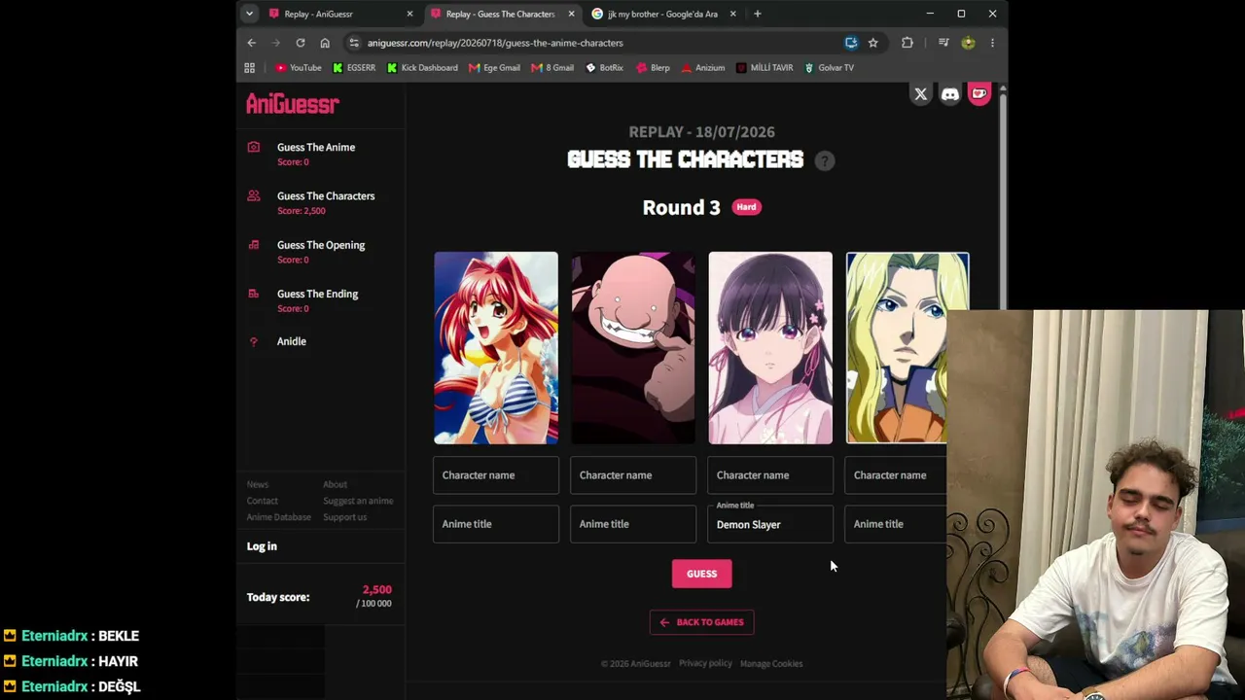Click the AniGuessr logo
This screenshot has height=700, width=1245.
click(292, 104)
